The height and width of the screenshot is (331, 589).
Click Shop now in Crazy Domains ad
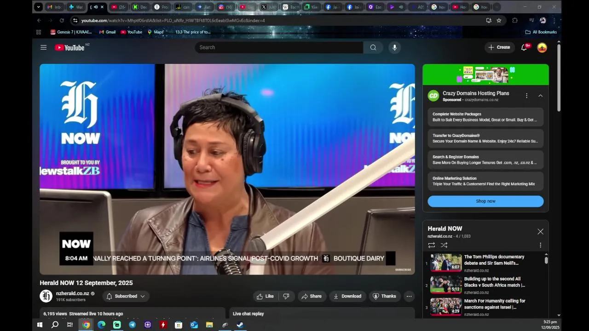click(485, 201)
